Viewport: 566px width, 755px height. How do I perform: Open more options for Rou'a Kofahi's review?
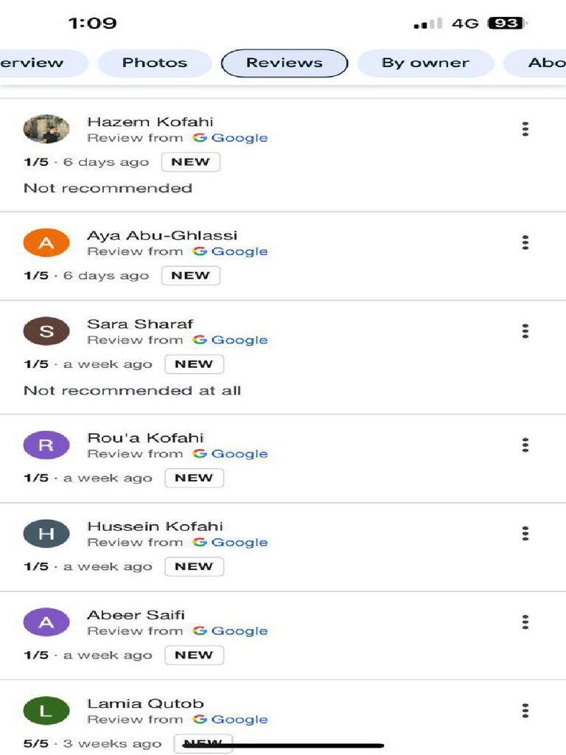[525, 445]
